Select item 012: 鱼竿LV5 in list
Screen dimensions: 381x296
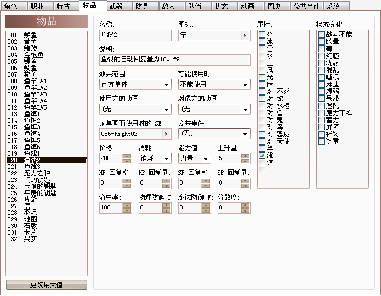pos(47,107)
